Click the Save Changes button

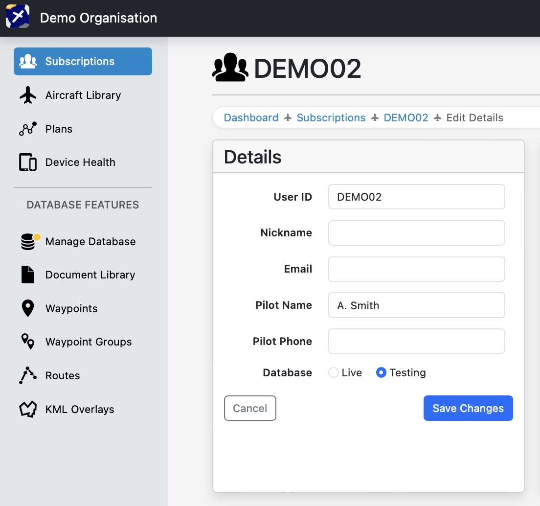[x=468, y=408]
